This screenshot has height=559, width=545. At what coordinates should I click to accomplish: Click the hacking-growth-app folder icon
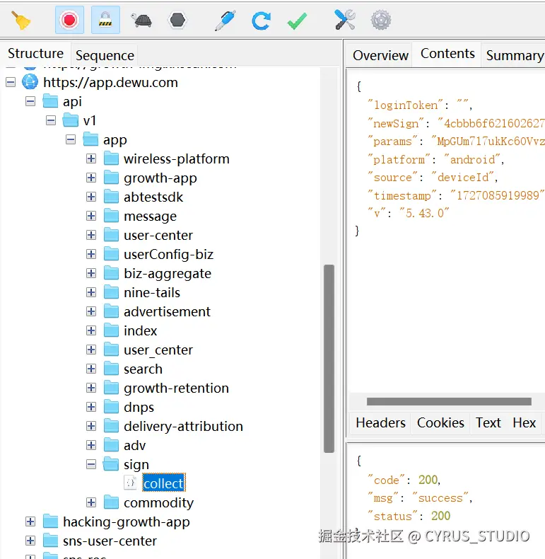[51, 521]
